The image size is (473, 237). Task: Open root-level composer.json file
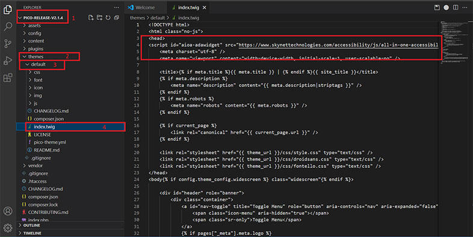(43, 197)
